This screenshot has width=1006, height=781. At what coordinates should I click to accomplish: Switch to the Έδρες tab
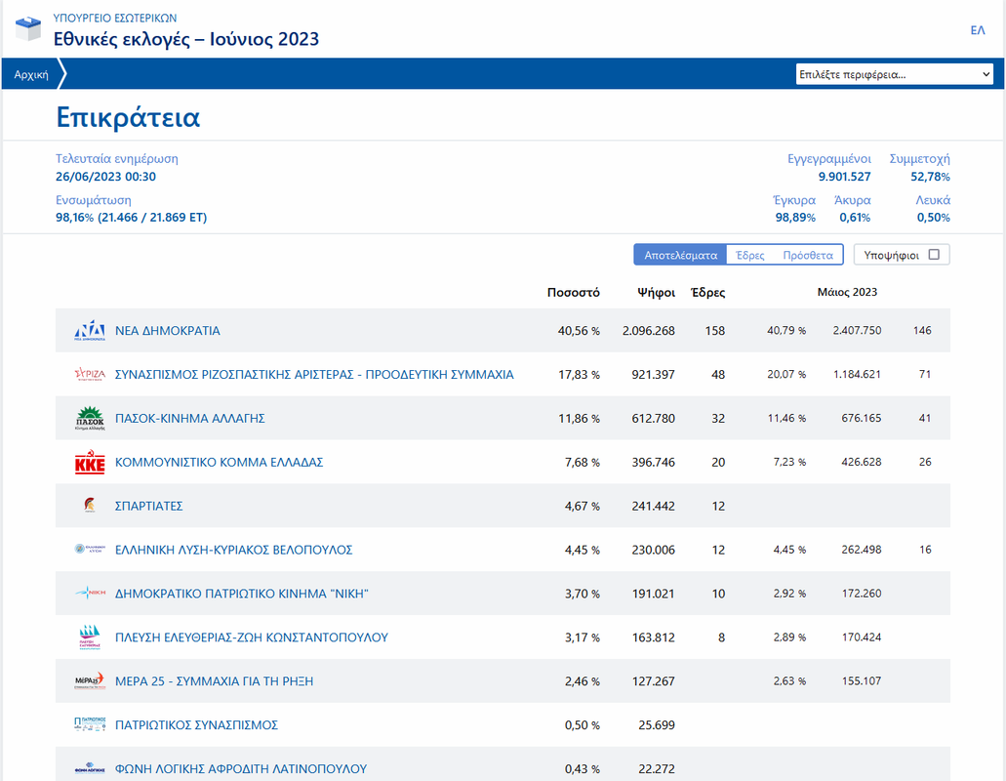coord(749,255)
